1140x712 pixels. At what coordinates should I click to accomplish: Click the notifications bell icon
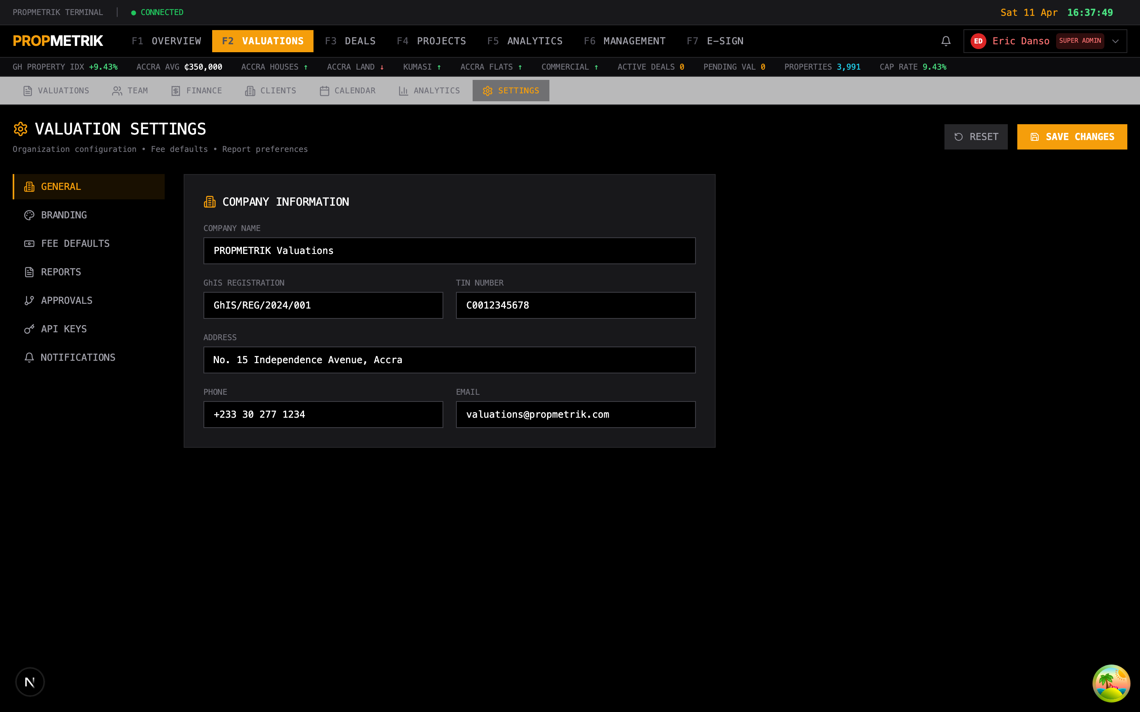945,41
